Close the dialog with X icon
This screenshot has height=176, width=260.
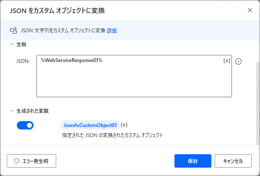[x=250, y=10]
